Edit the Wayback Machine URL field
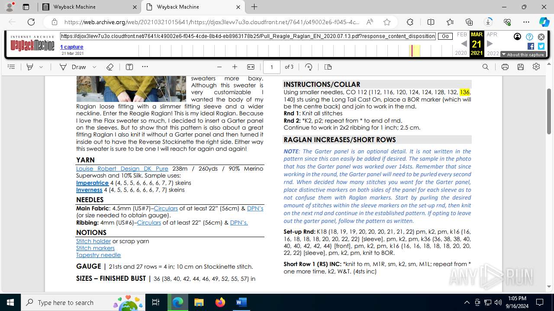This screenshot has height=311, width=554. point(248,36)
